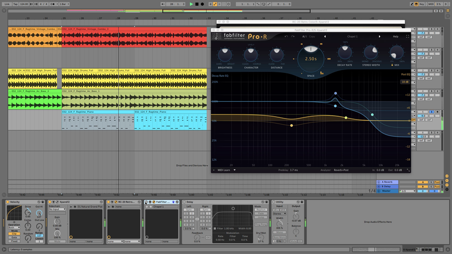The width and height of the screenshot is (452, 254).
Task: Enter full screen mode in Pro-R
Action: [x=407, y=37]
